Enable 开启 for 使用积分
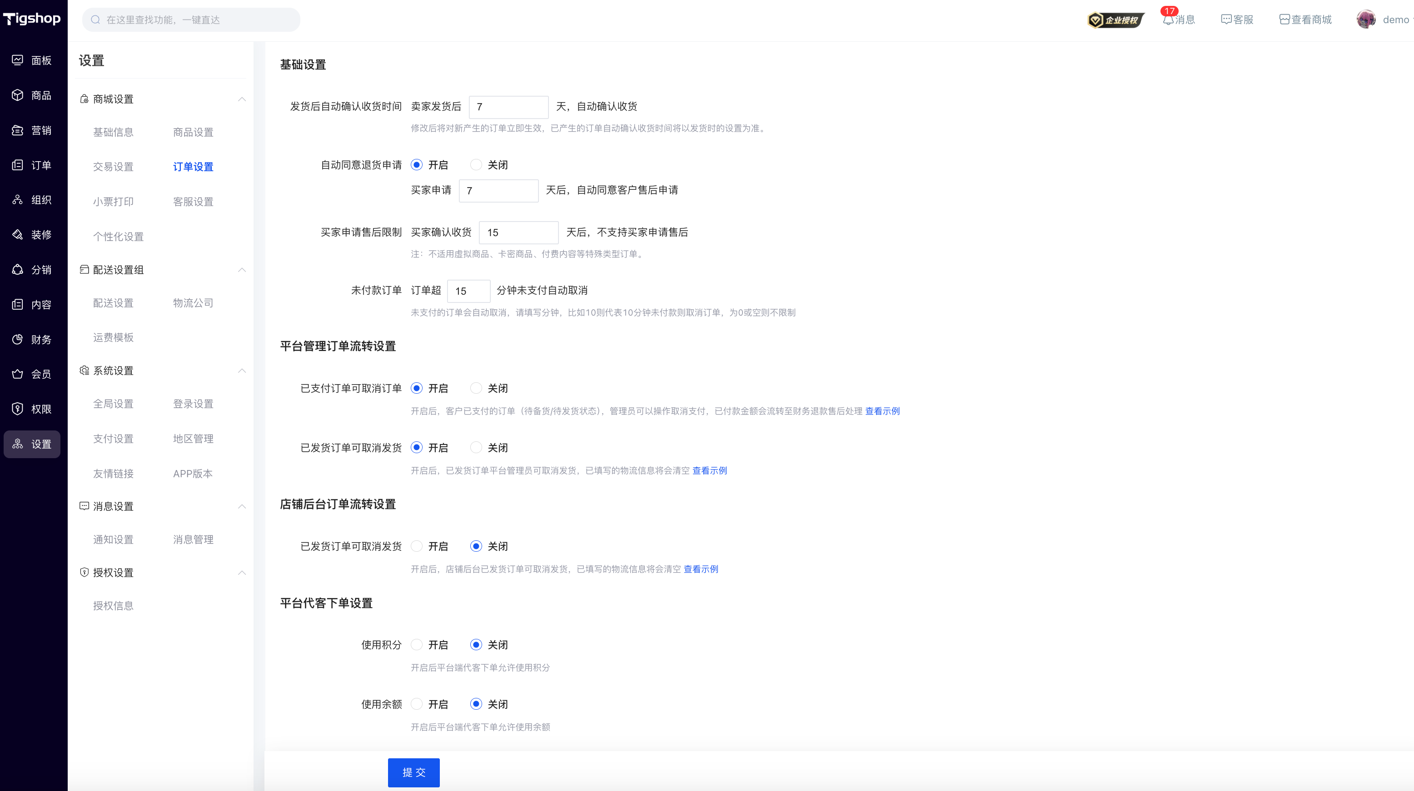 (417, 644)
